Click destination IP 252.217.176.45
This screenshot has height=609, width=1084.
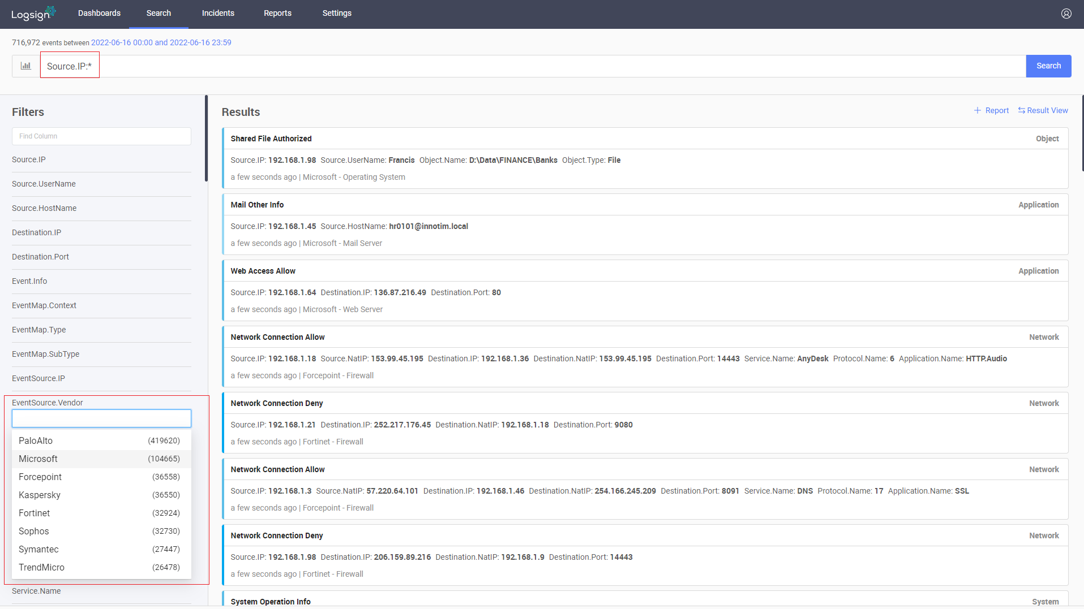pos(402,425)
